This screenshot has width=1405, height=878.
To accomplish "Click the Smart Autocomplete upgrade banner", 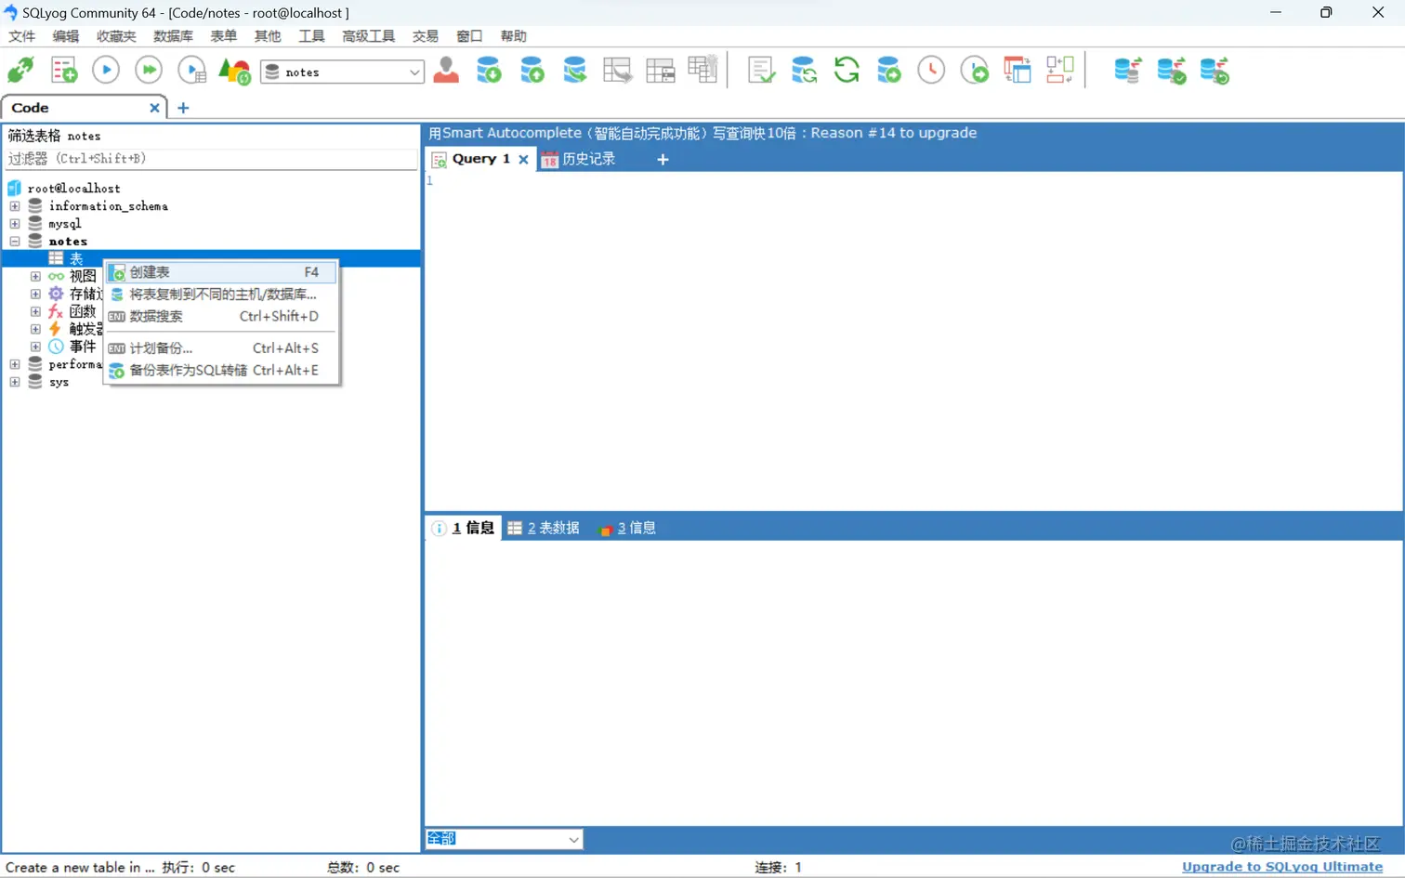I will coord(702,133).
